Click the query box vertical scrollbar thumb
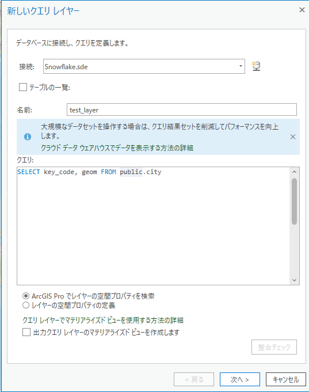 coord(294,202)
